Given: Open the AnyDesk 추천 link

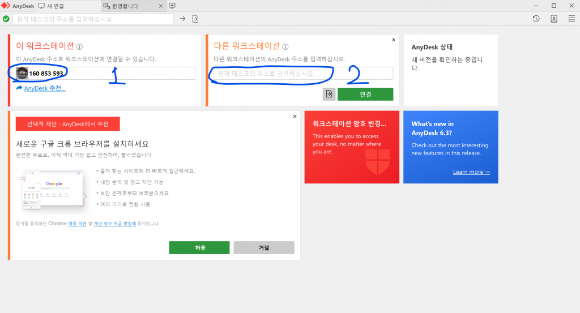Looking at the screenshot, I should pos(45,88).
